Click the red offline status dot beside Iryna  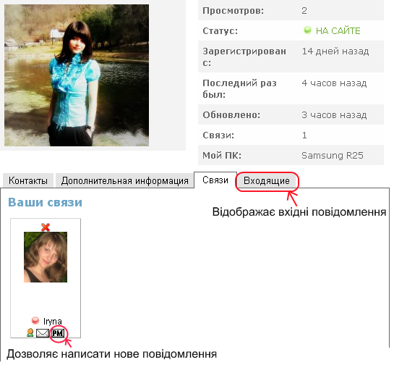pos(35,321)
